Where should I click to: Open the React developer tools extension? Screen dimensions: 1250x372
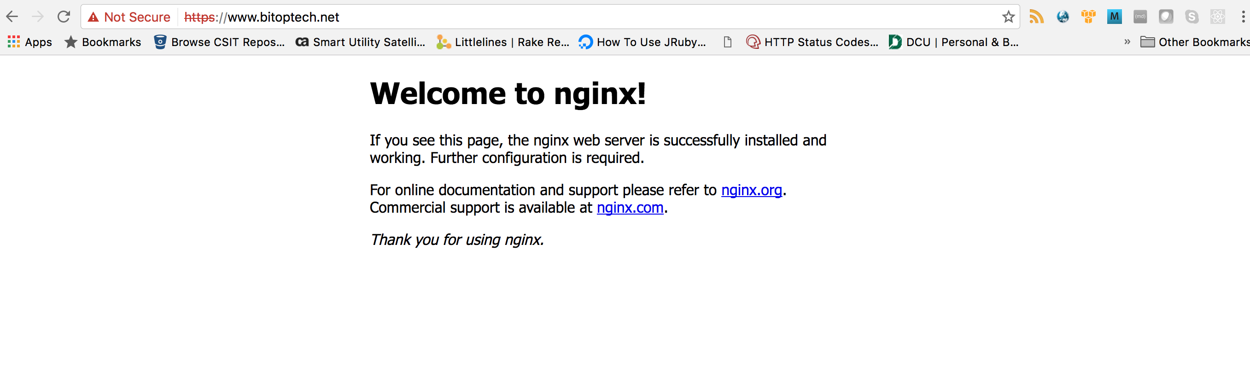(1217, 17)
